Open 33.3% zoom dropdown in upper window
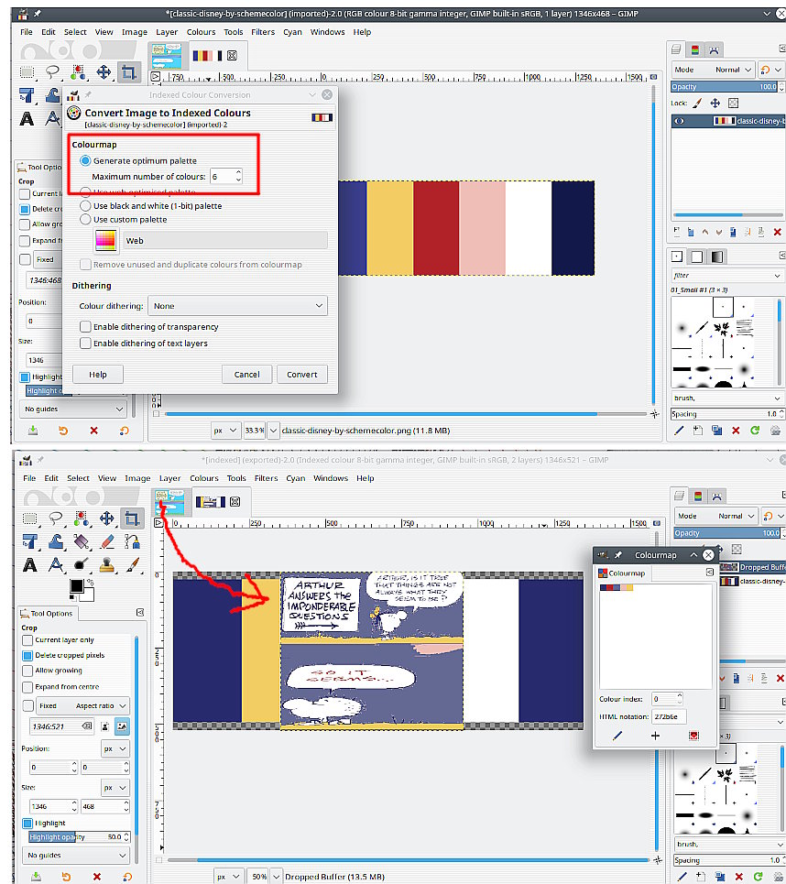This screenshot has width=786, height=884. 274,431
